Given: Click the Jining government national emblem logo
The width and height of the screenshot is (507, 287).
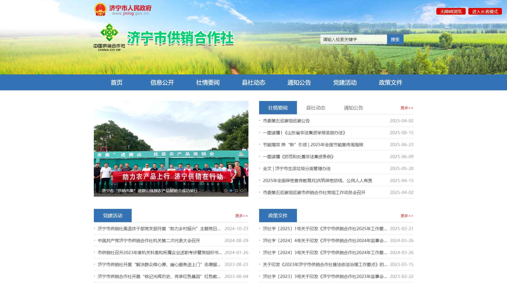Looking at the screenshot, I should tap(100, 10).
